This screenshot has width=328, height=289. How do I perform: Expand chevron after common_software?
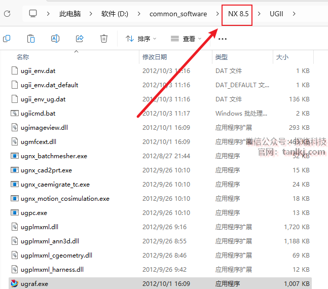[x=217, y=14]
